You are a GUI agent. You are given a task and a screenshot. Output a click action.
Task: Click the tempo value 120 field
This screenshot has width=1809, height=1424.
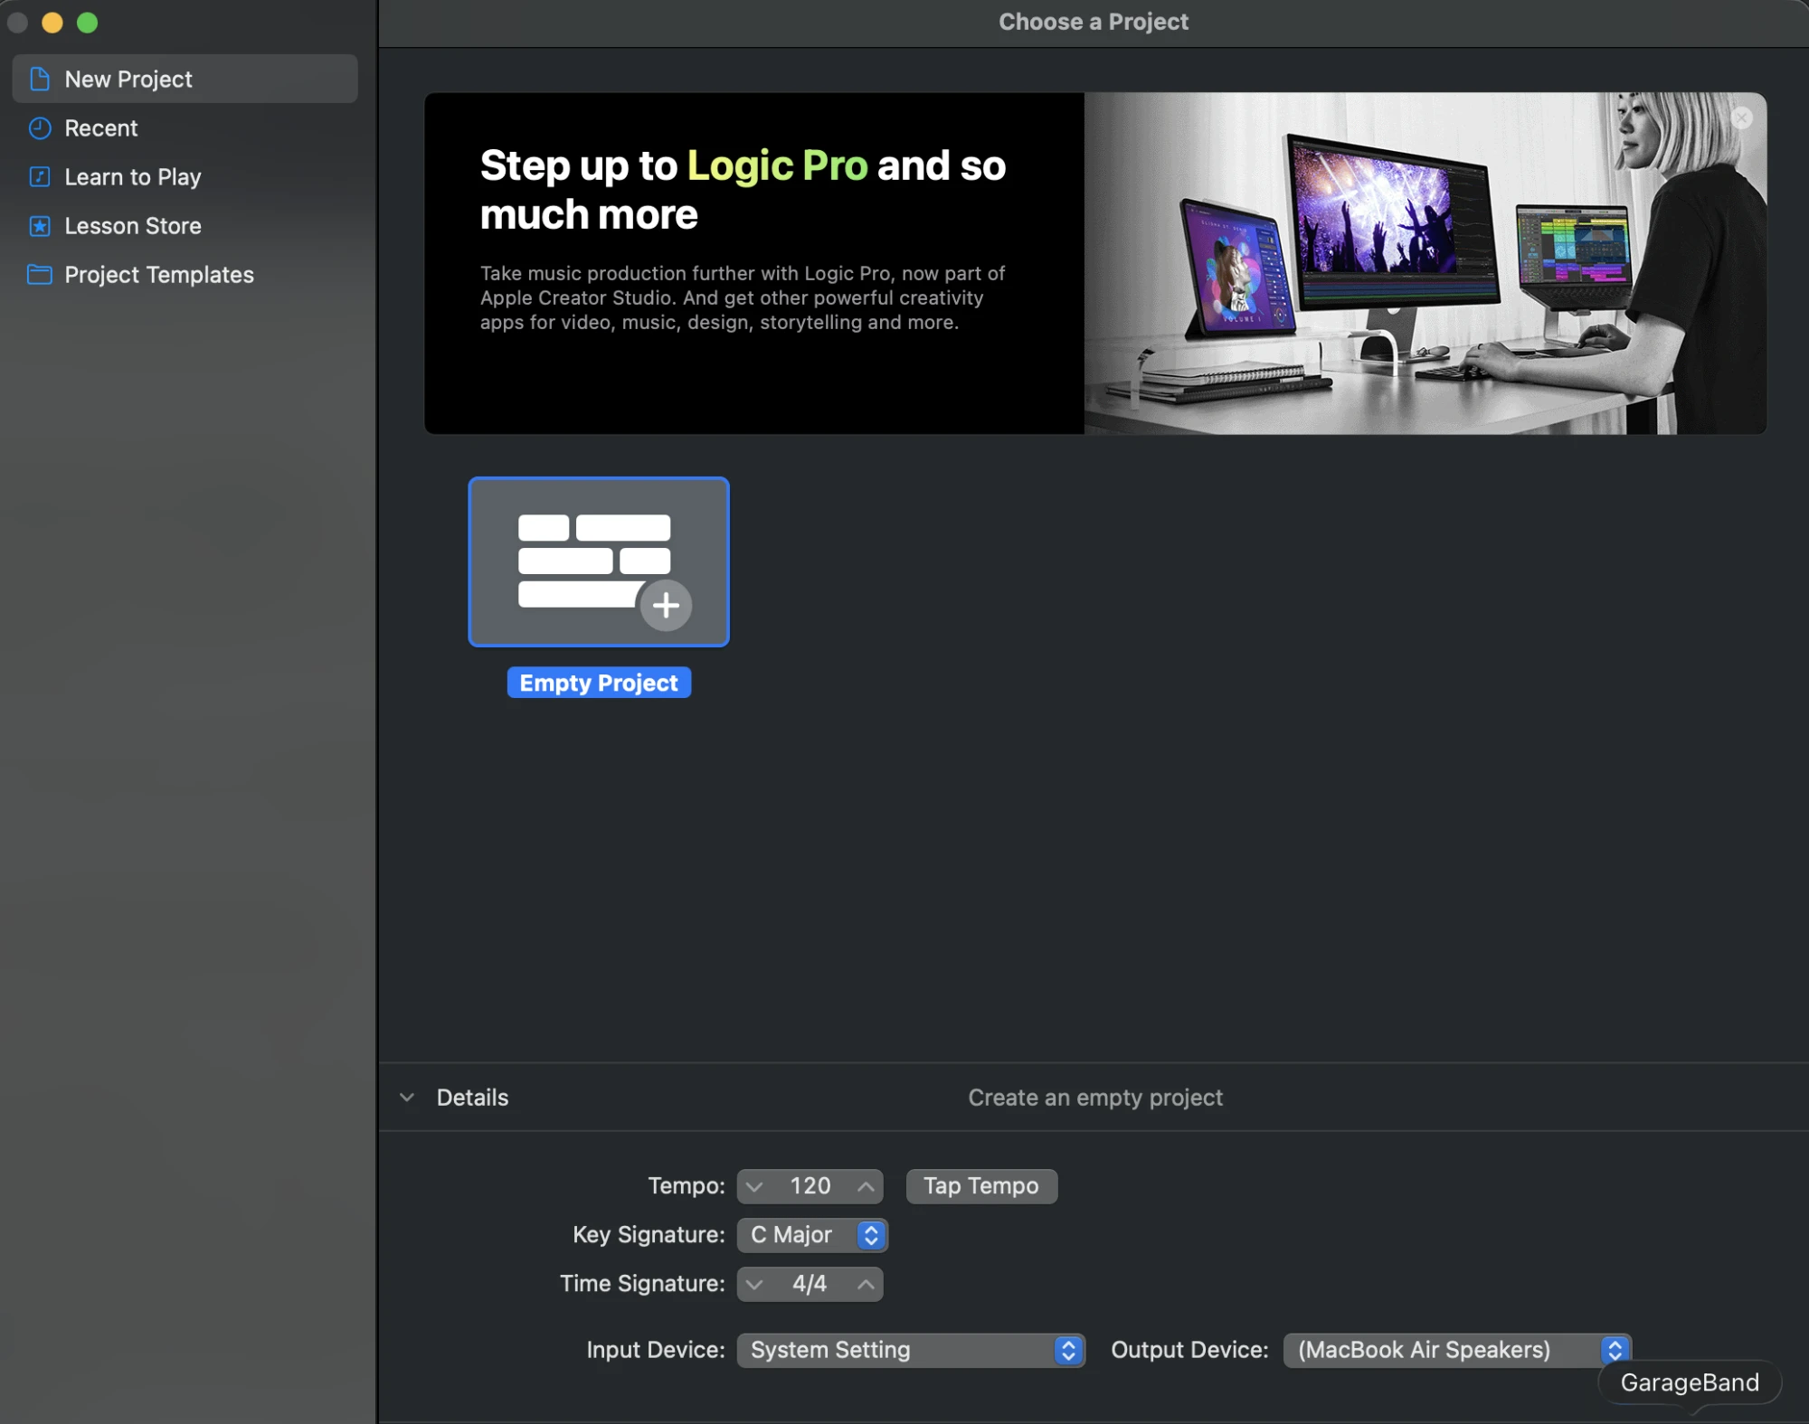[810, 1185]
